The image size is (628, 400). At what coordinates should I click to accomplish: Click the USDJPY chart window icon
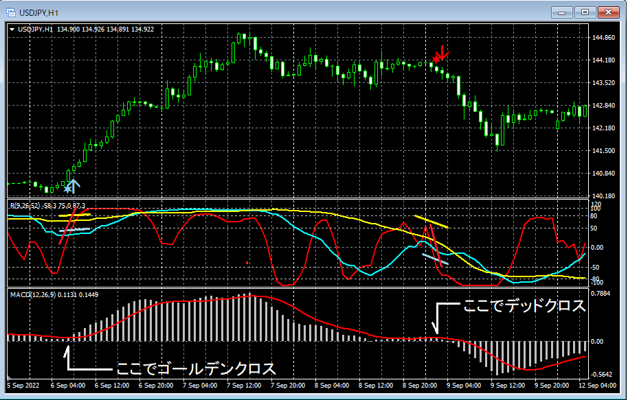pos(10,12)
